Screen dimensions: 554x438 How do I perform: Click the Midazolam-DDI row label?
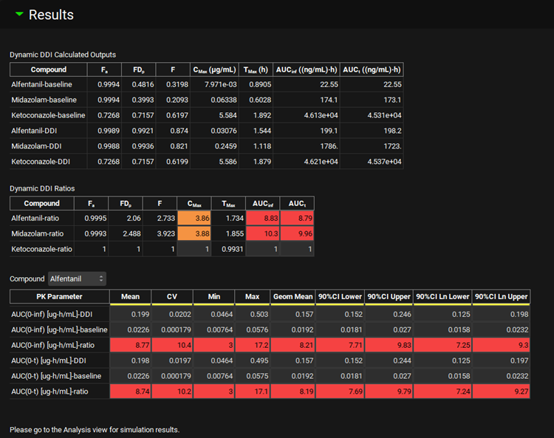(x=37, y=146)
